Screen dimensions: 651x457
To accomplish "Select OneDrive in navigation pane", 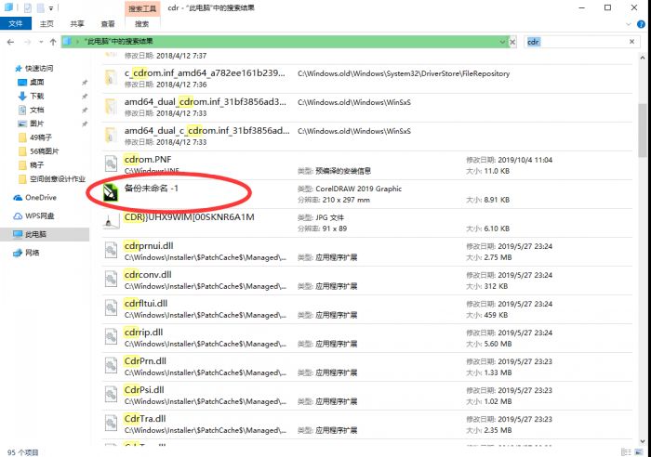I will tap(41, 198).
